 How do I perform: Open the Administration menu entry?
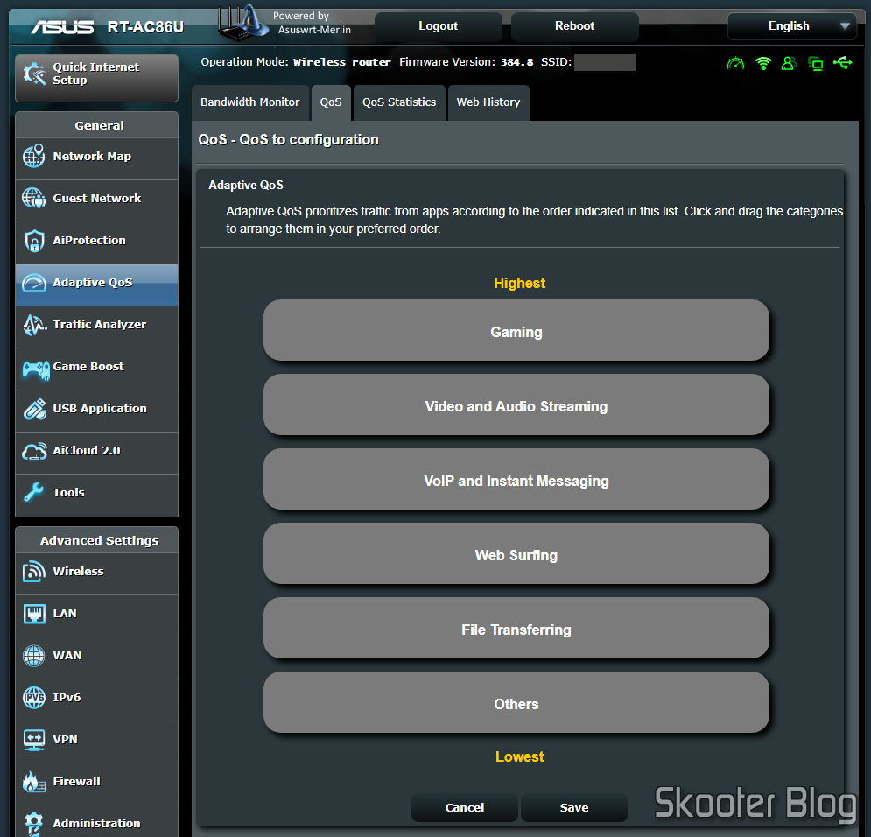pos(96,822)
